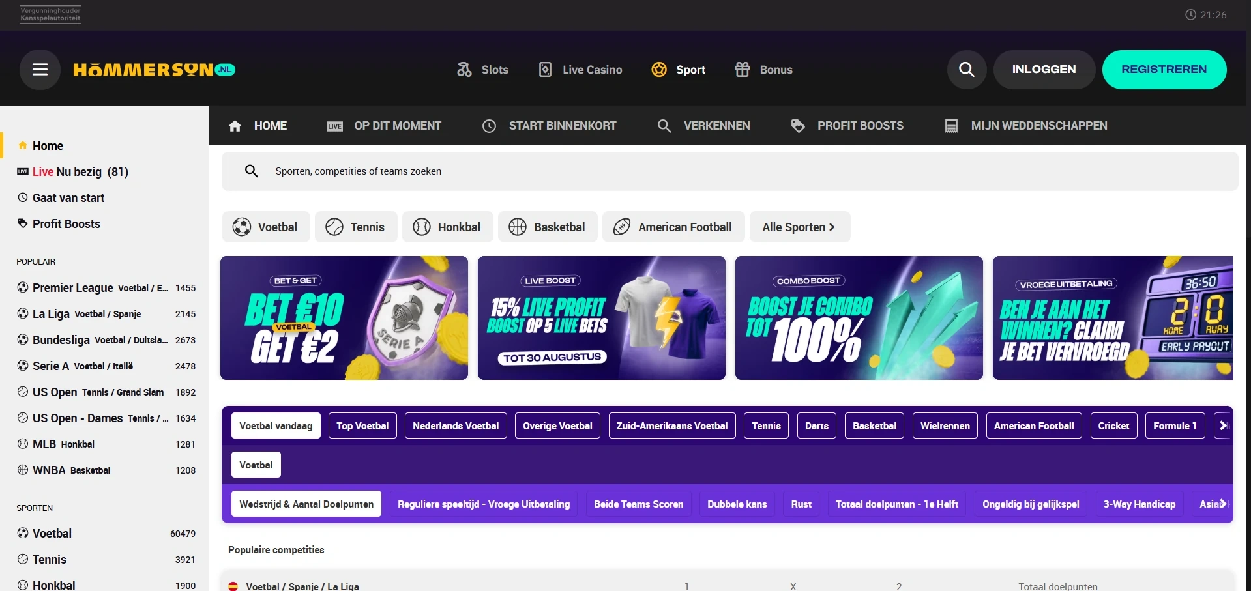Click the Hommerson NL logo
This screenshot has height=591, width=1251.
(154, 70)
